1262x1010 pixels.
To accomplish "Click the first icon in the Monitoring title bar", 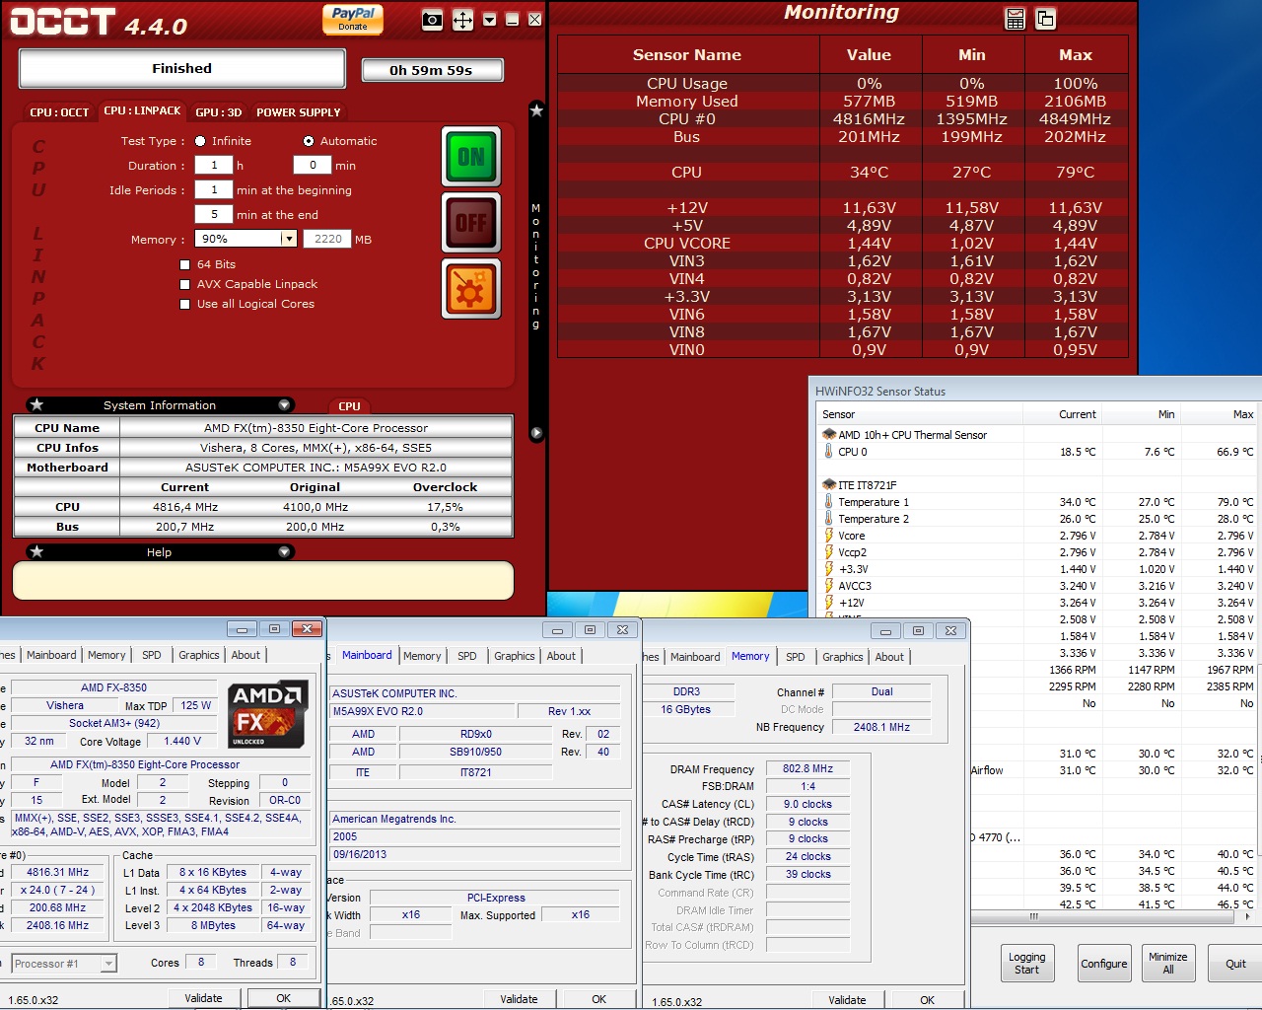I will [x=1015, y=19].
